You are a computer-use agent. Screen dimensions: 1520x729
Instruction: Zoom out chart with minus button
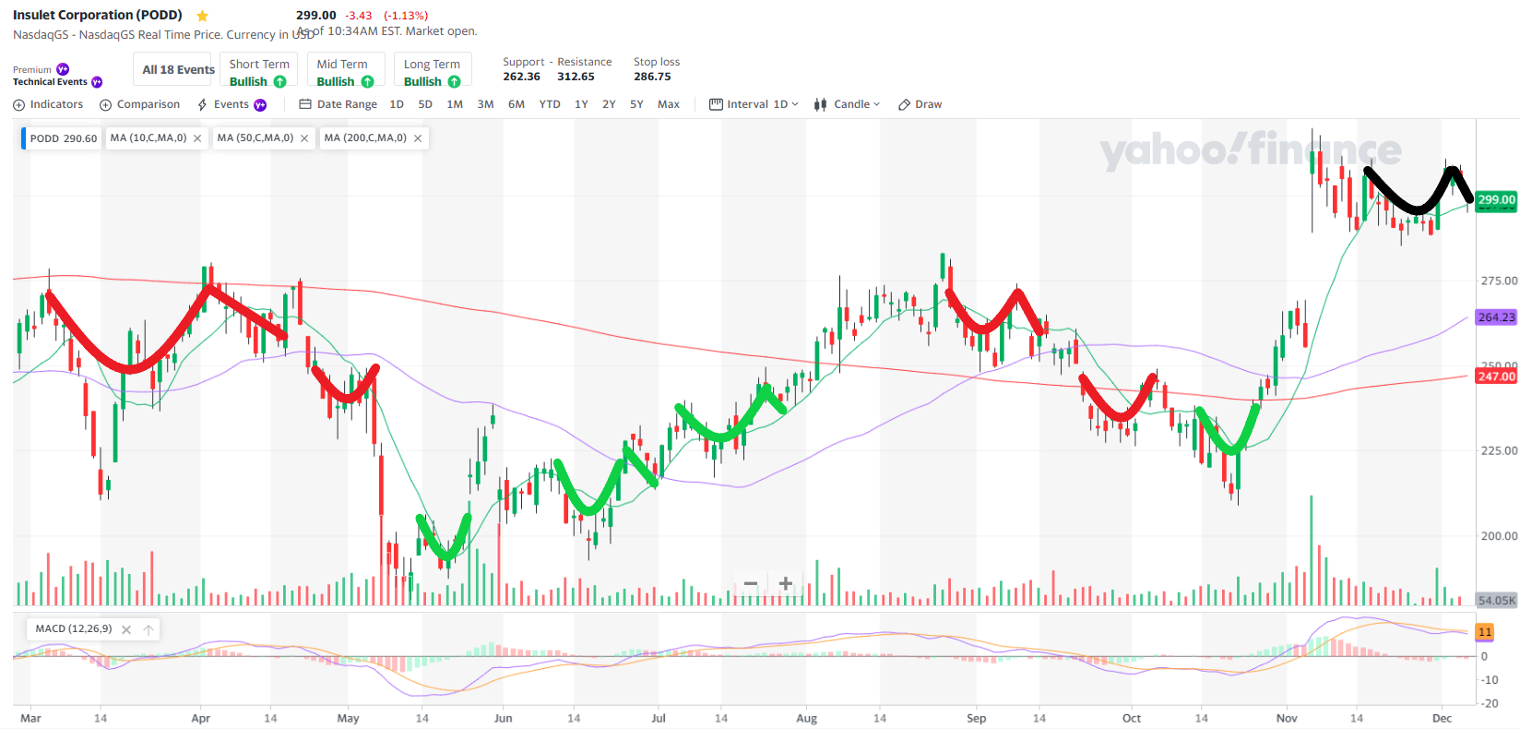point(751,583)
